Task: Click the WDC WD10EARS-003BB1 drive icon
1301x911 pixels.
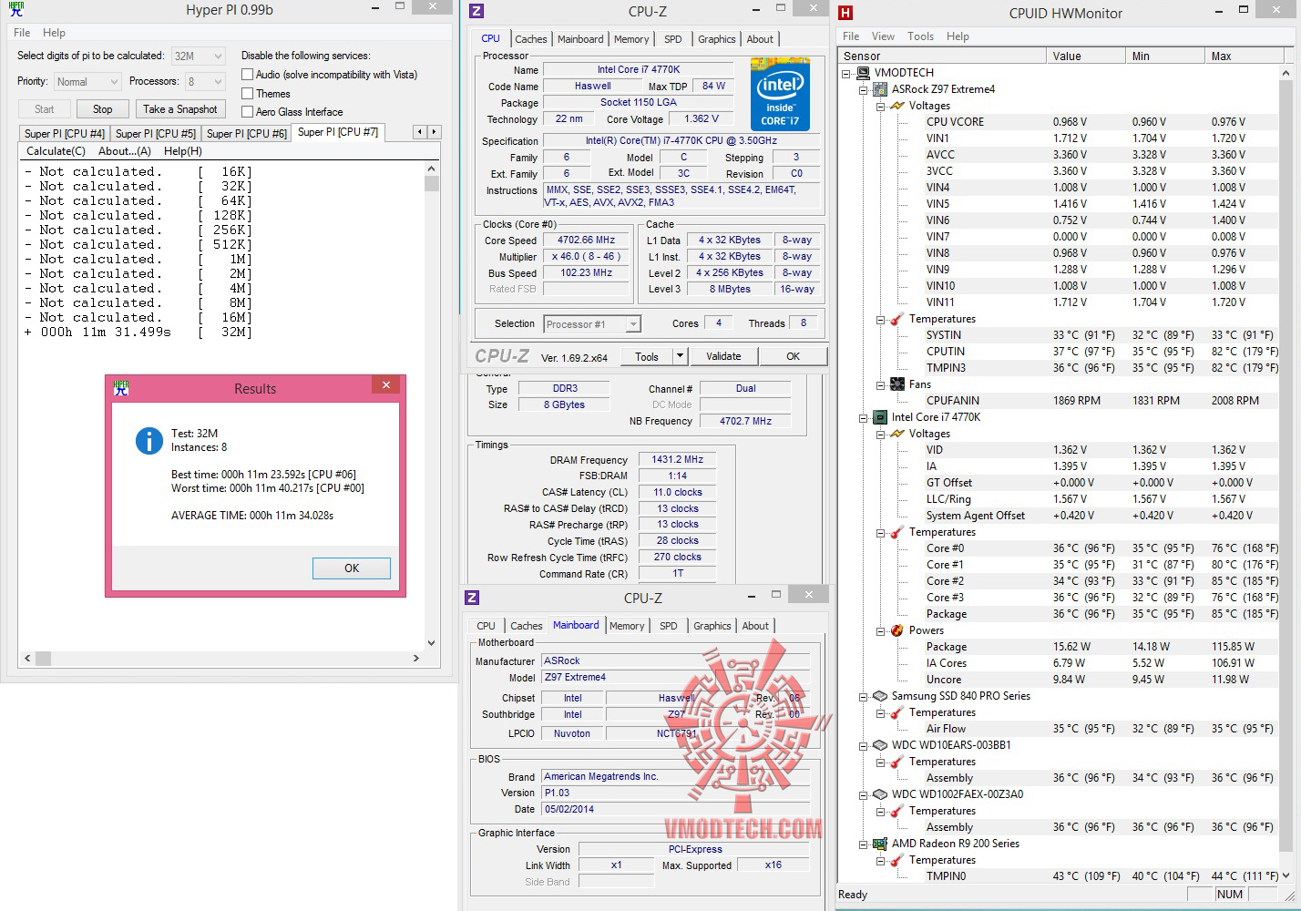Action: tap(880, 745)
